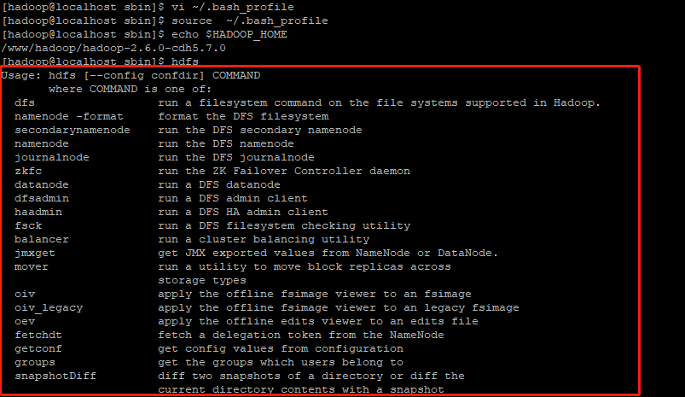Click the 'dfs' command in usage list
The height and width of the screenshot is (397, 685).
(x=24, y=102)
